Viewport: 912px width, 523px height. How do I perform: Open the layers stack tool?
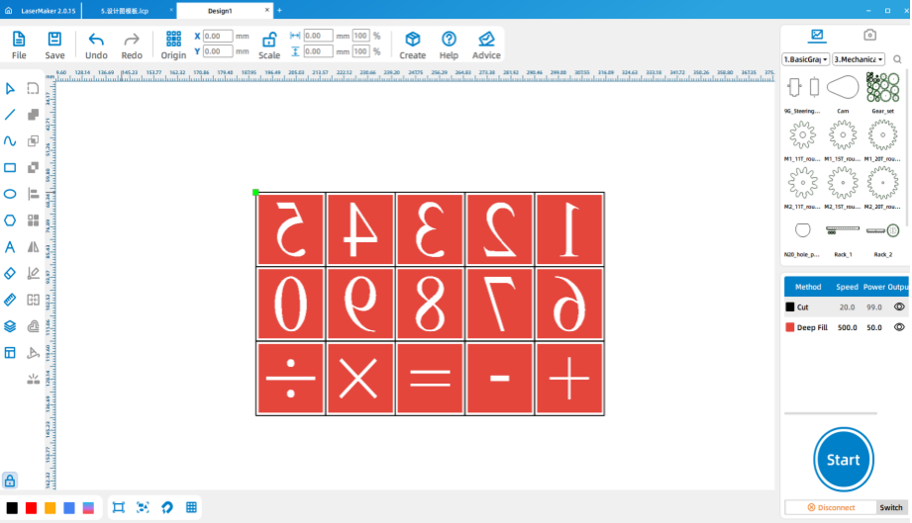pyautogui.click(x=10, y=326)
